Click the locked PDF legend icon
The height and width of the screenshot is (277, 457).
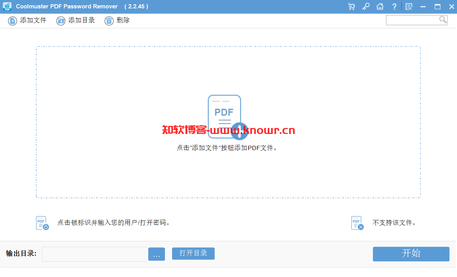click(x=42, y=223)
